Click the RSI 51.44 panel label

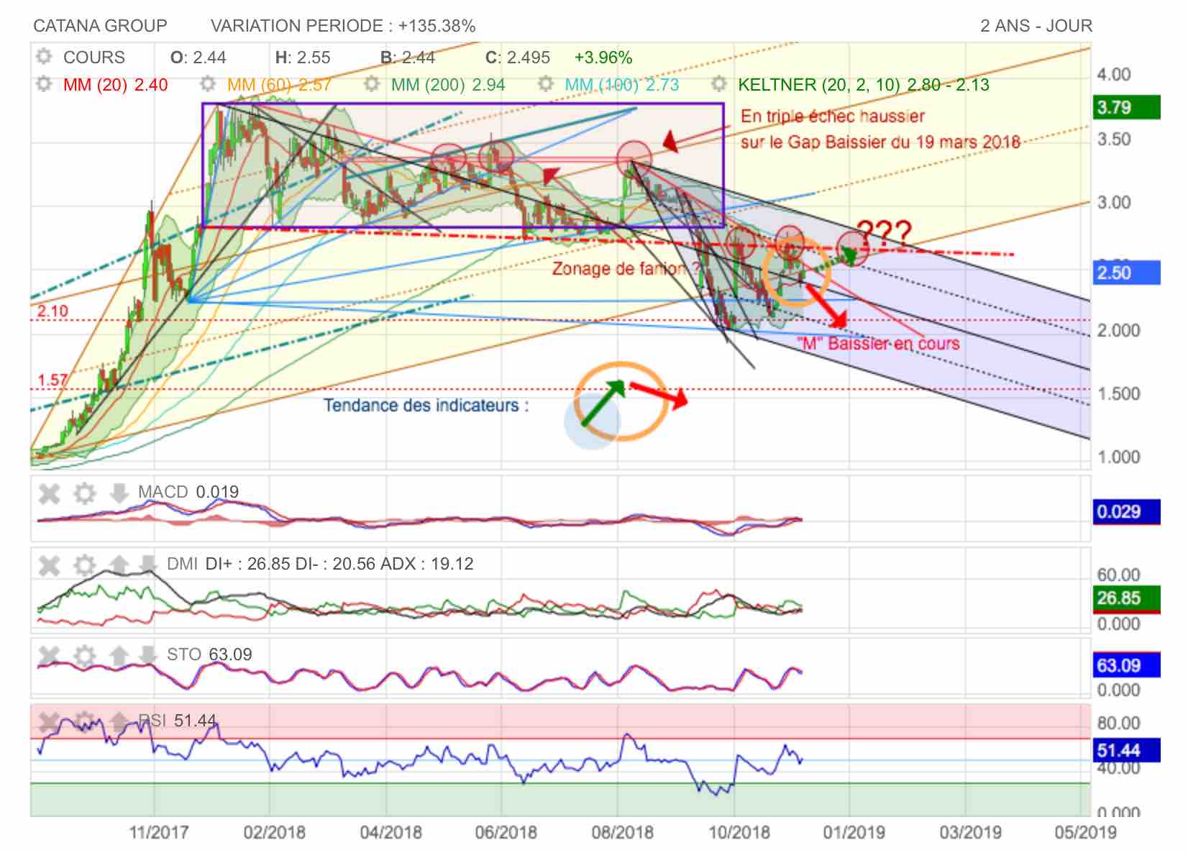click(x=177, y=721)
